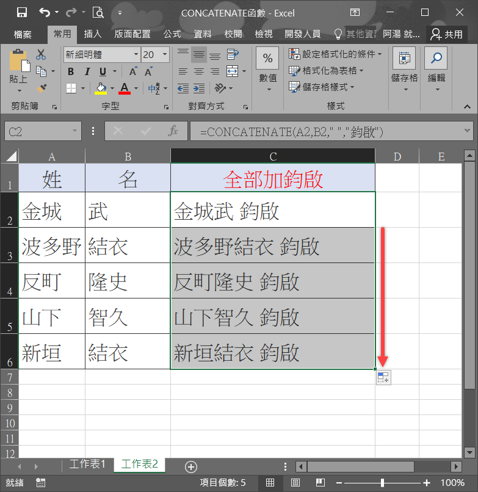The width and height of the screenshot is (478, 492).
Task: Click the Select All corner triangle
Action: (x=12, y=156)
